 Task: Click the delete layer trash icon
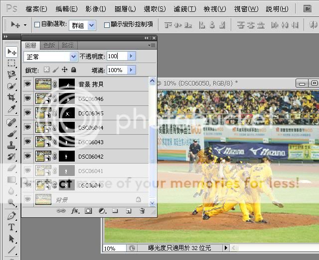[142, 211]
